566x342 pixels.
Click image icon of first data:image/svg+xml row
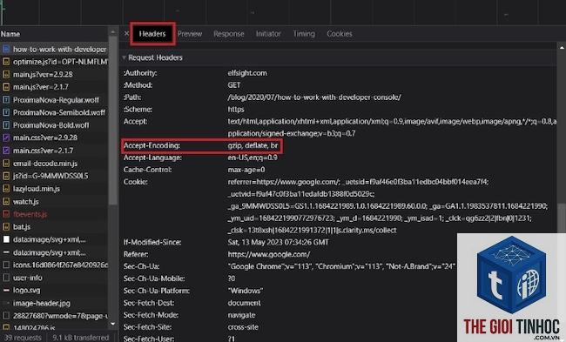(x=6, y=239)
